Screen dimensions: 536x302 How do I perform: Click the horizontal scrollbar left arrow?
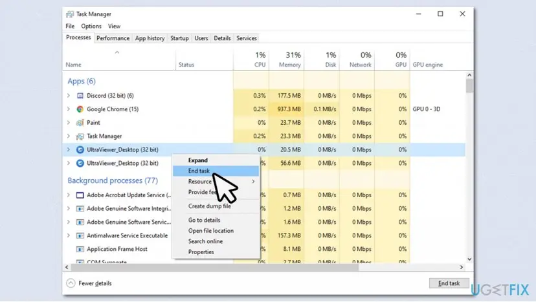(x=67, y=267)
